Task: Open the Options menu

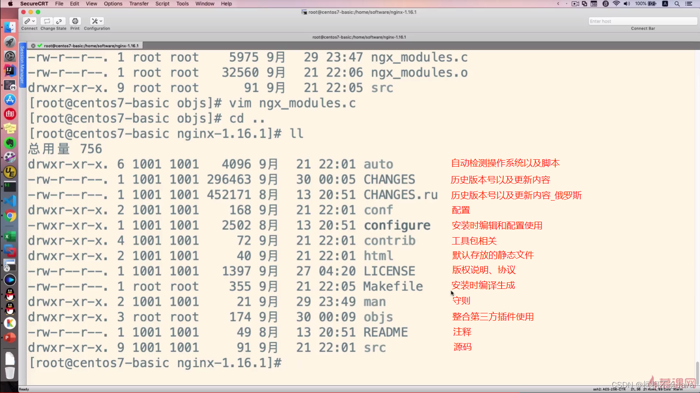Action: click(113, 3)
